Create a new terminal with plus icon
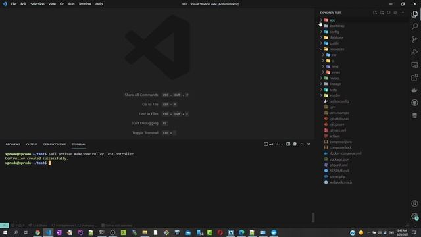This screenshot has height=237, width=421. click(278, 144)
